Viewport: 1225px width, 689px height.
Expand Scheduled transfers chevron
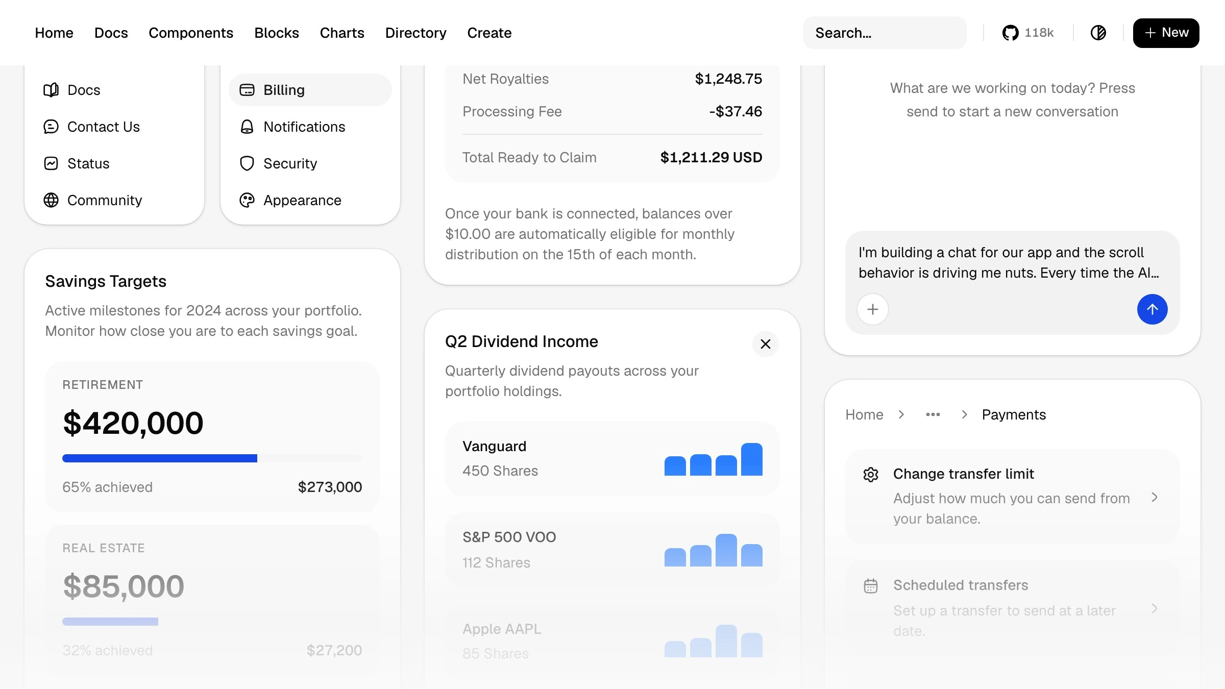1155,608
